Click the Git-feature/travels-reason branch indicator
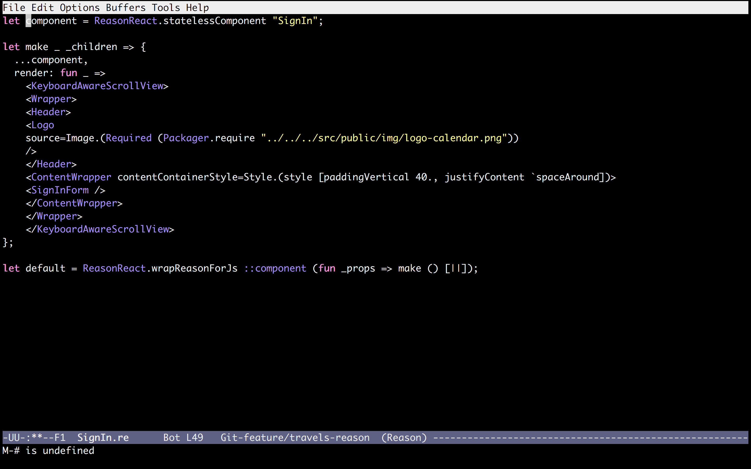This screenshot has width=751, height=469. point(295,437)
